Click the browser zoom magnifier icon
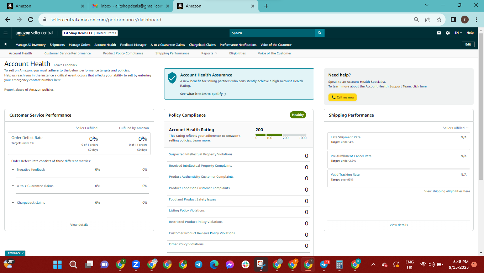The height and width of the screenshot is (273, 484). (x=416, y=20)
